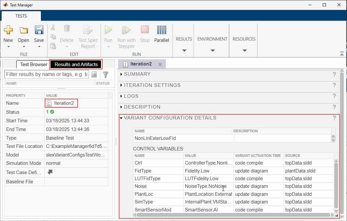Close the Iteration2 tab
This screenshot has width=347, height=221.
tap(160, 65)
